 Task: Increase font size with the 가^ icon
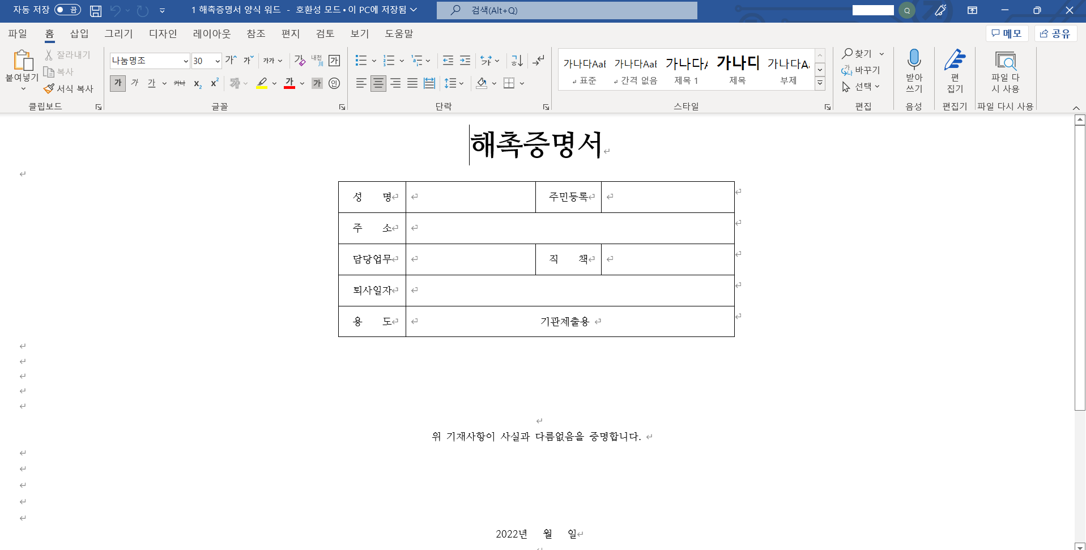[231, 60]
